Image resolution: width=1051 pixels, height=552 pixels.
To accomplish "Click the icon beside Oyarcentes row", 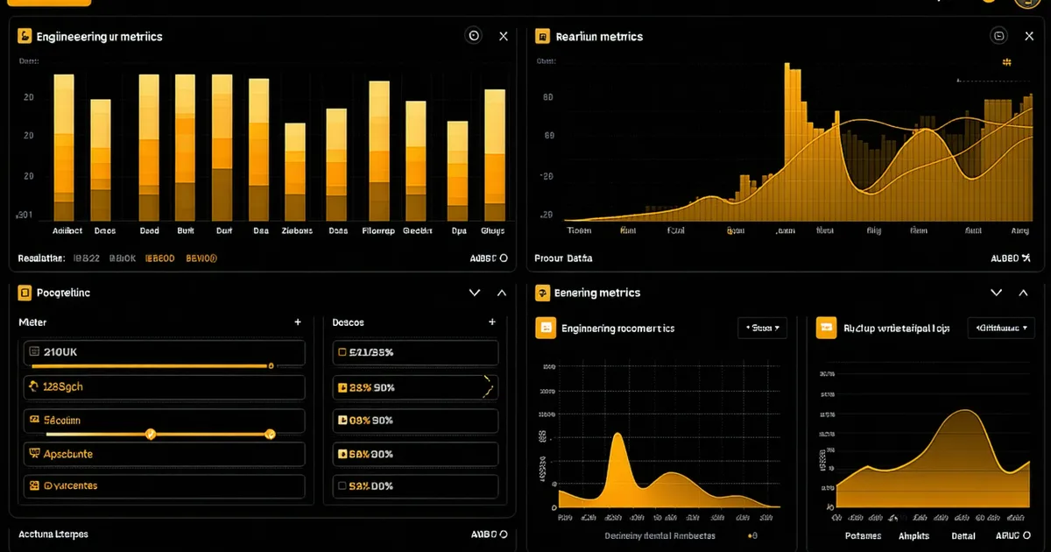I will [x=35, y=485].
